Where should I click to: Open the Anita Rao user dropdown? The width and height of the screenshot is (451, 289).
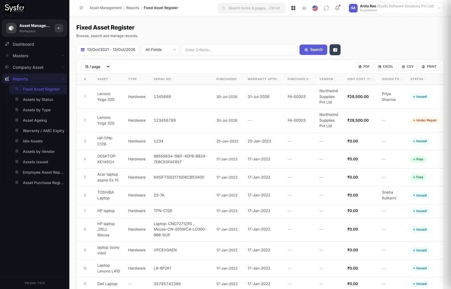[x=395, y=8]
